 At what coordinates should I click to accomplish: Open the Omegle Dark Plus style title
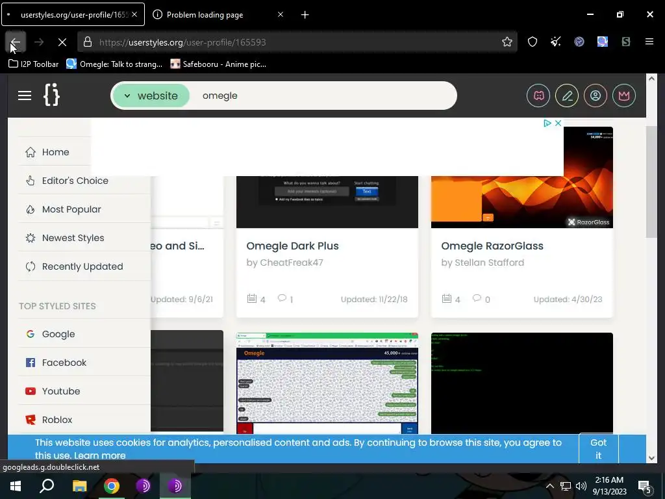pos(292,246)
